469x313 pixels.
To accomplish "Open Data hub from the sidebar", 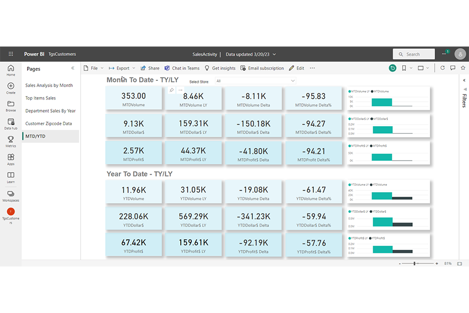I will pos(11,124).
